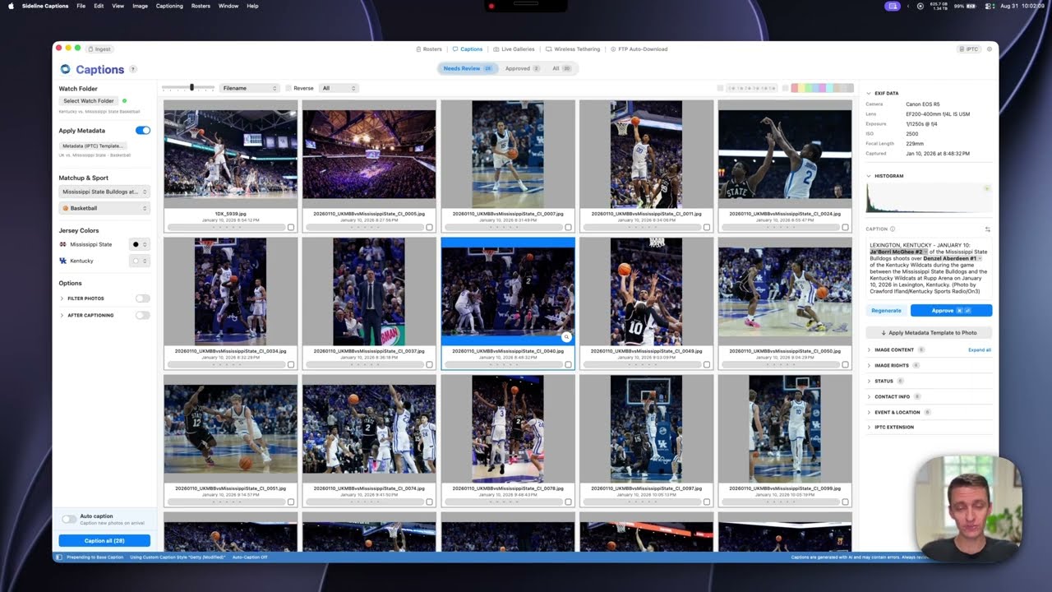This screenshot has height=592, width=1052.
Task: Click the caption info icon
Action: point(893,229)
